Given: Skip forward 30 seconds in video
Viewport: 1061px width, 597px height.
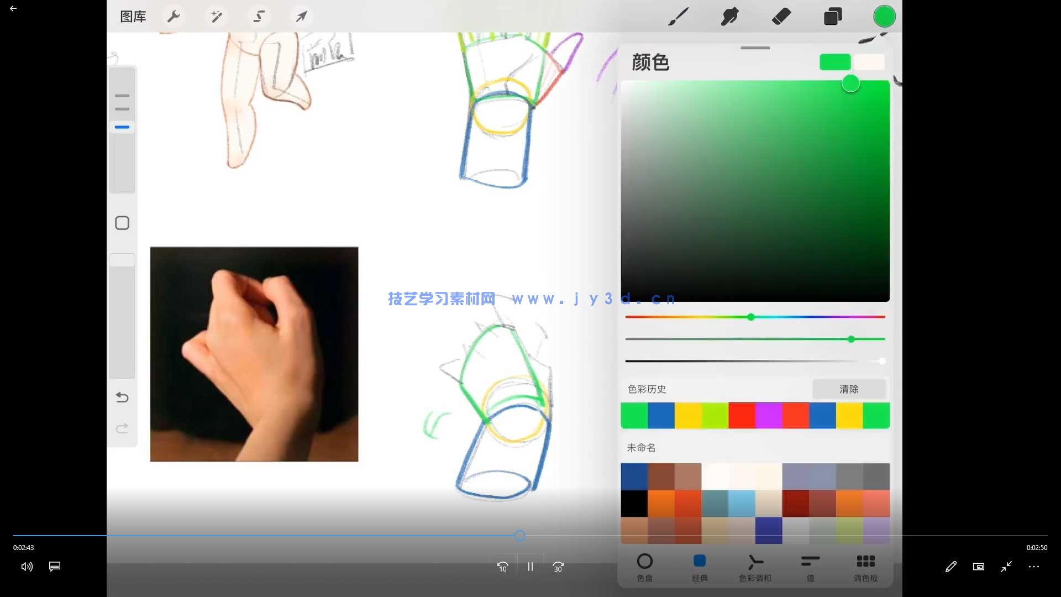Looking at the screenshot, I should pyautogui.click(x=558, y=567).
